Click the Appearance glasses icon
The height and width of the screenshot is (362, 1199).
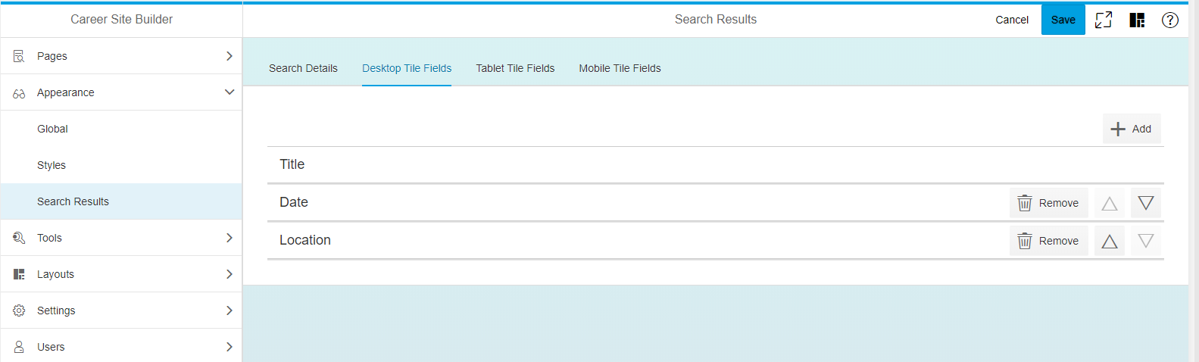click(19, 93)
